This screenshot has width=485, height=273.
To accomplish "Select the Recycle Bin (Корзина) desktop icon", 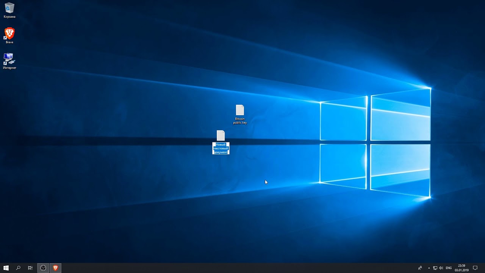I will (x=9, y=10).
